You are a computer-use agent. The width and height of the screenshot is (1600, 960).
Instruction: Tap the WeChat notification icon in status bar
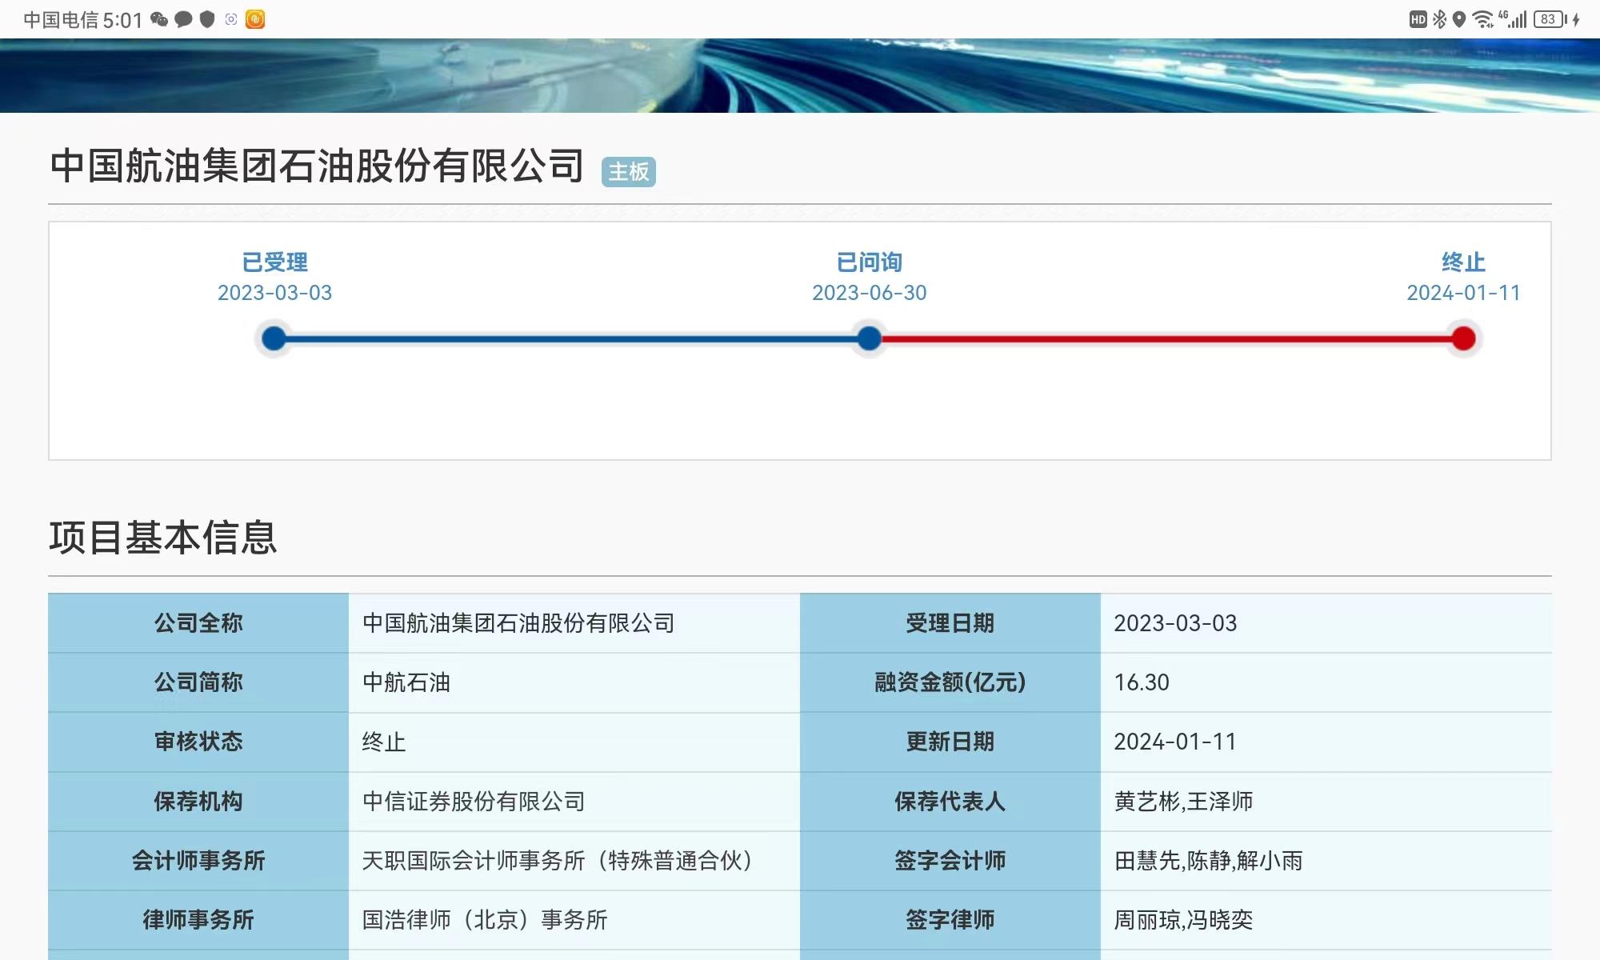(159, 19)
